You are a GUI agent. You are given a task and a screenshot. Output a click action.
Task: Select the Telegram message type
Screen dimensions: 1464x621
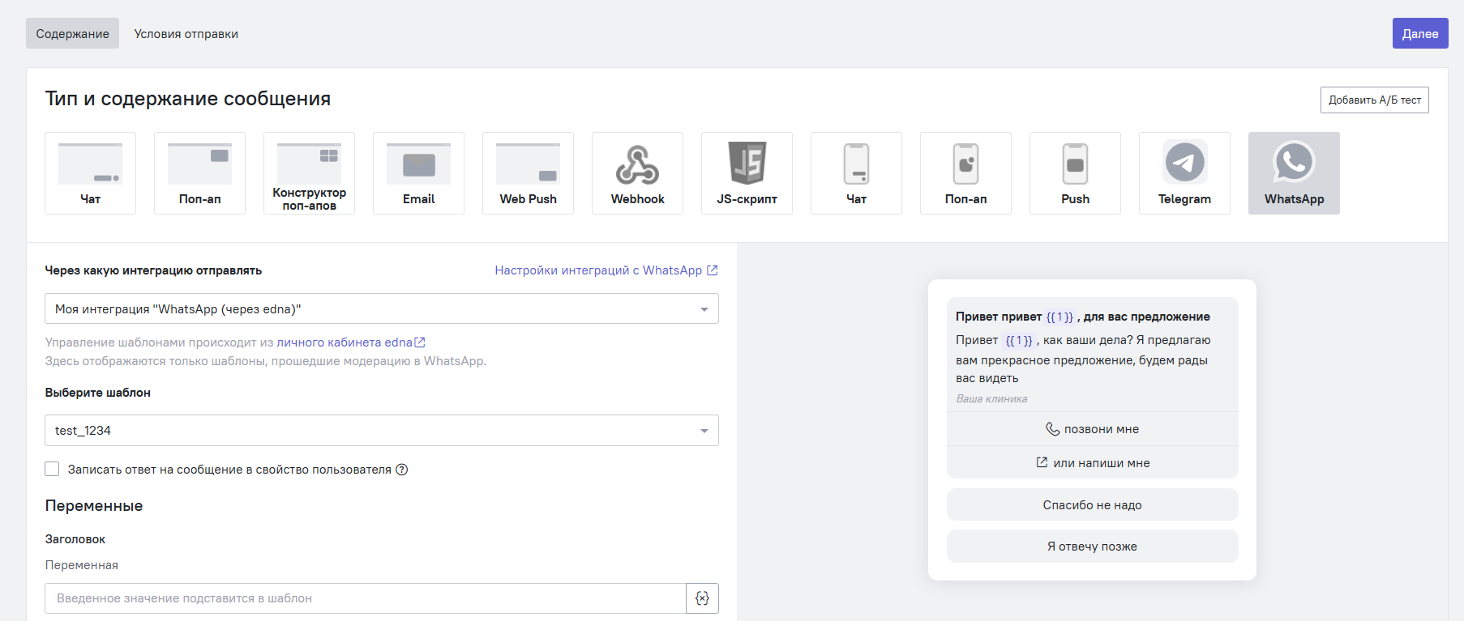pos(1184,173)
